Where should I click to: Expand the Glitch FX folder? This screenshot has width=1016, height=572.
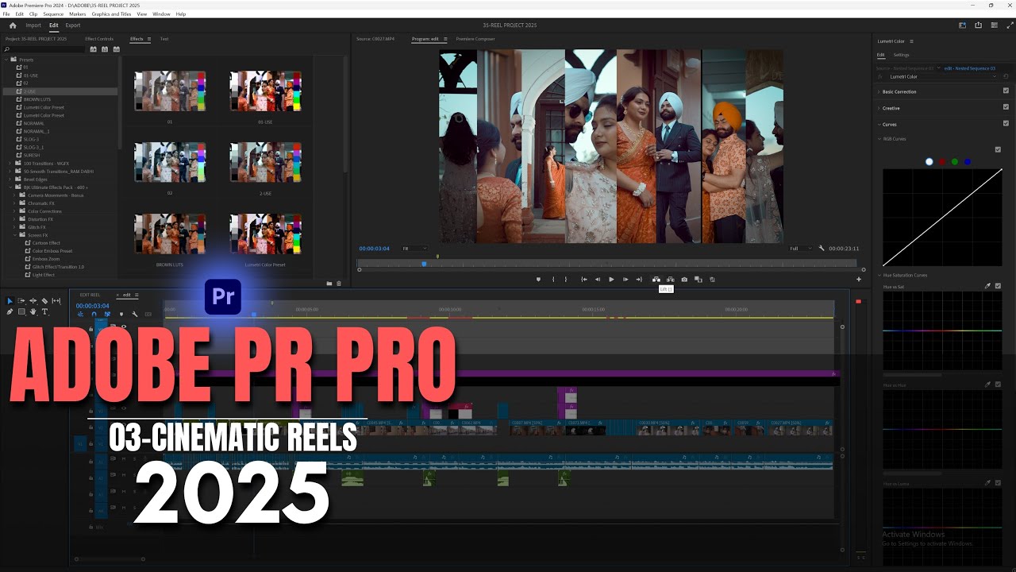(14, 226)
